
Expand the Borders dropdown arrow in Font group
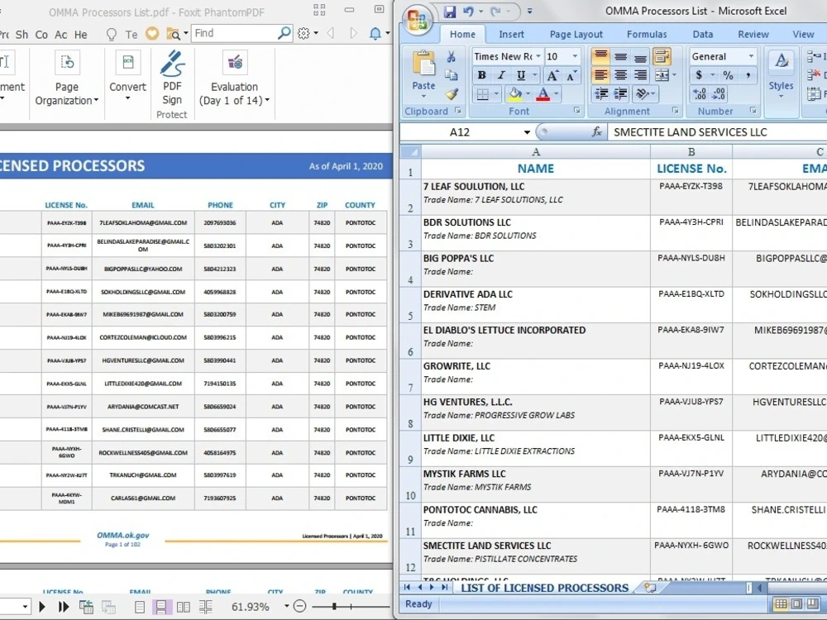click(x=496, y=94)
